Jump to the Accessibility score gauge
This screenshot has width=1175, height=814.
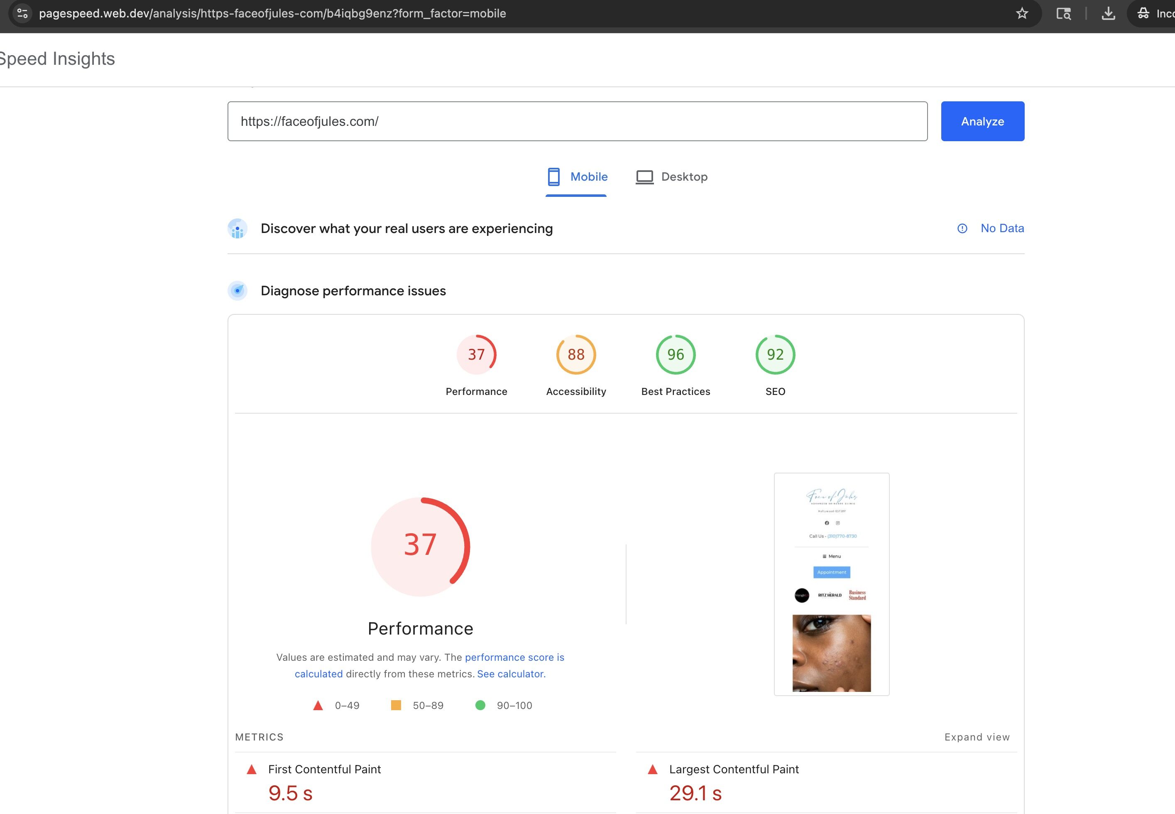click(576, 355)
